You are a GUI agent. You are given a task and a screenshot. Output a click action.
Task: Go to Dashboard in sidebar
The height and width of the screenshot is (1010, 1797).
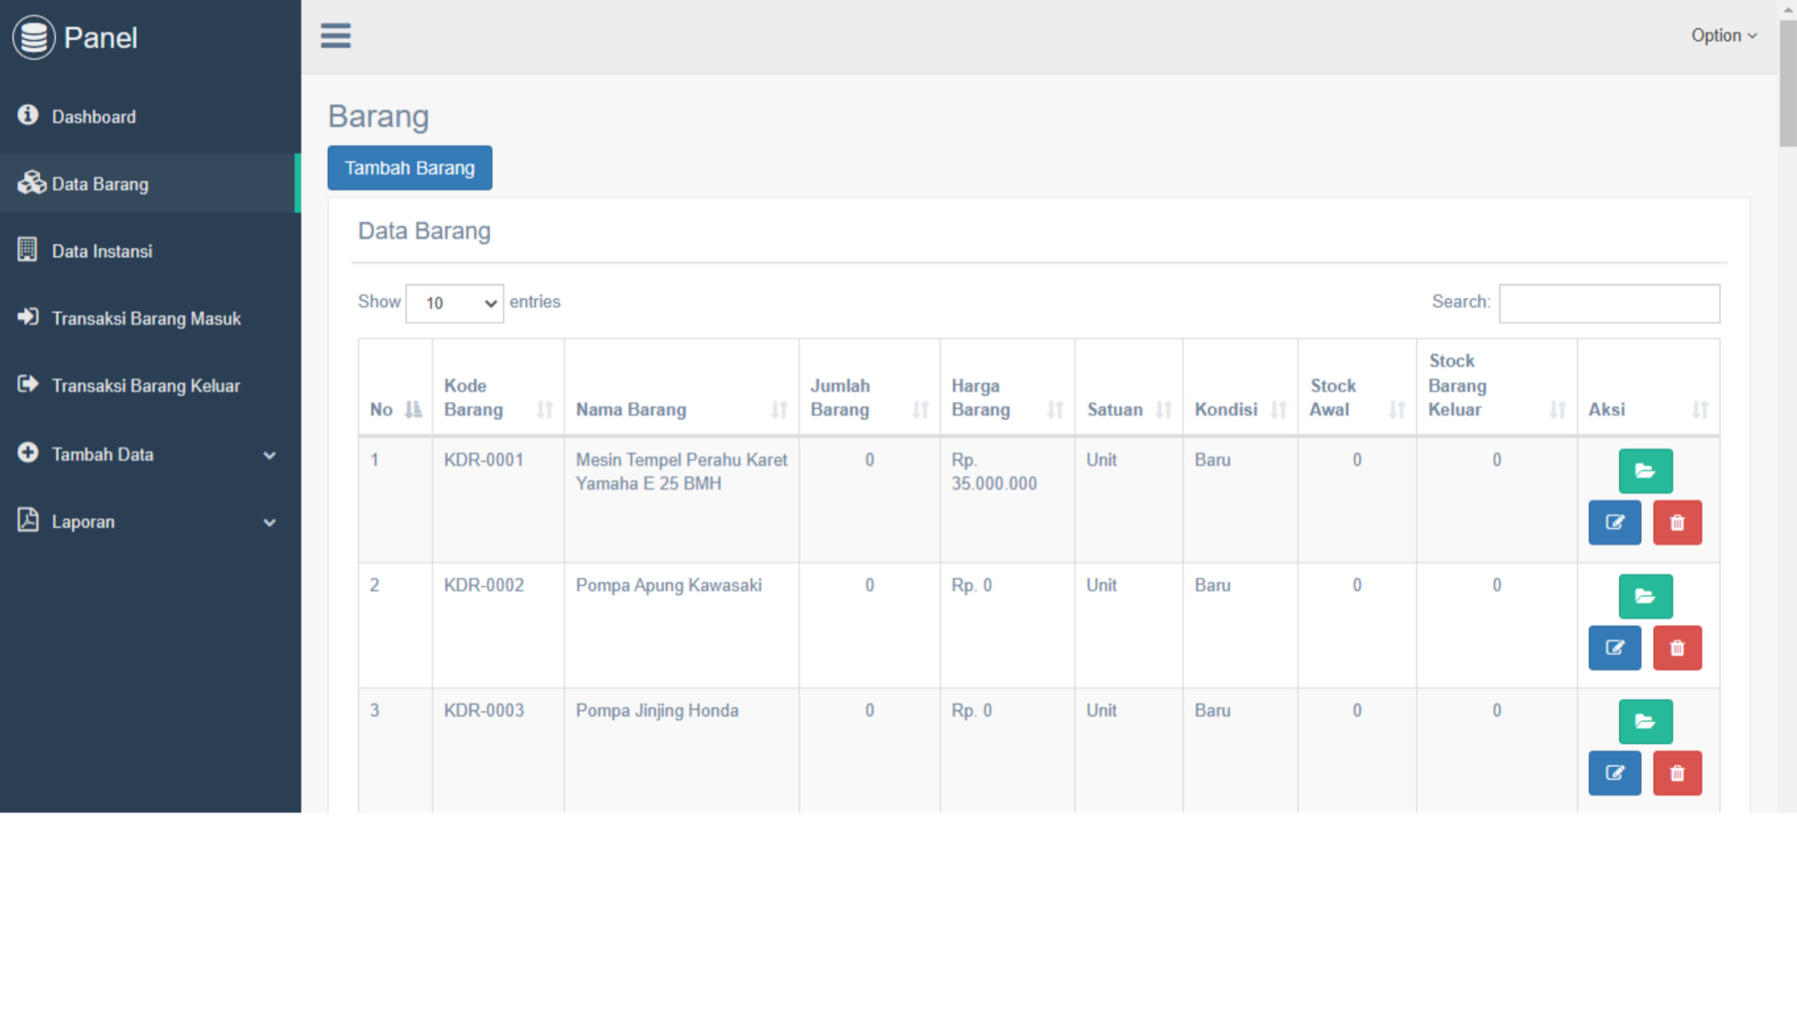click(150, 116)
